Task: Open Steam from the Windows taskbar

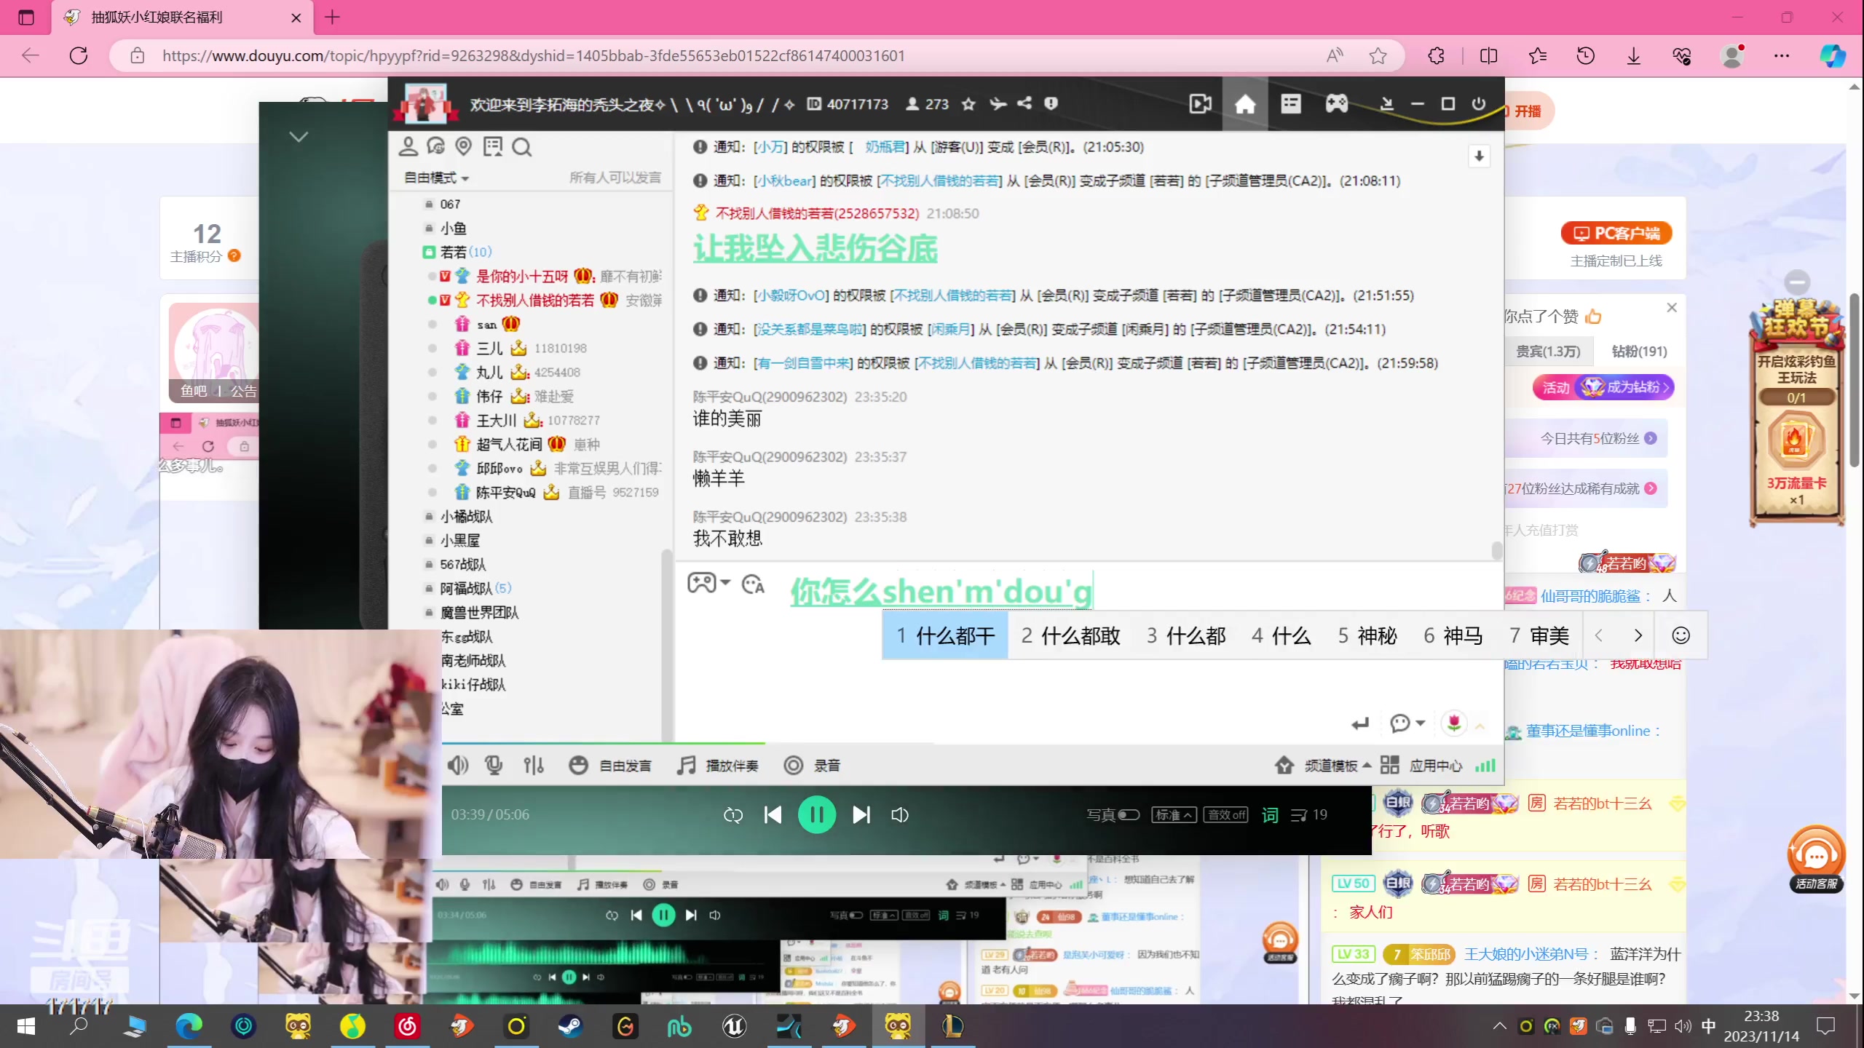Action: pyautogui.click(x=571, y=1027)
